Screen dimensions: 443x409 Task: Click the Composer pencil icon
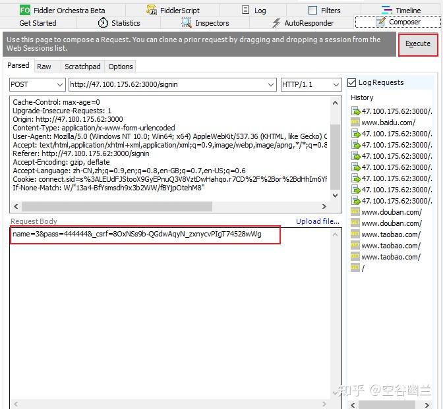pyautogui.click(x=380, y=22)
